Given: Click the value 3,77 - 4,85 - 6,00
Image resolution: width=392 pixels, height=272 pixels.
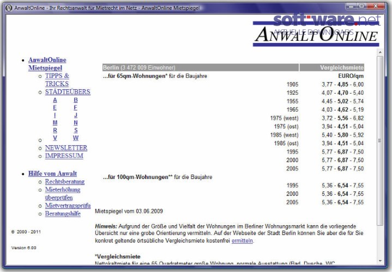Looking at the screenshot, I should click(343, 85).
